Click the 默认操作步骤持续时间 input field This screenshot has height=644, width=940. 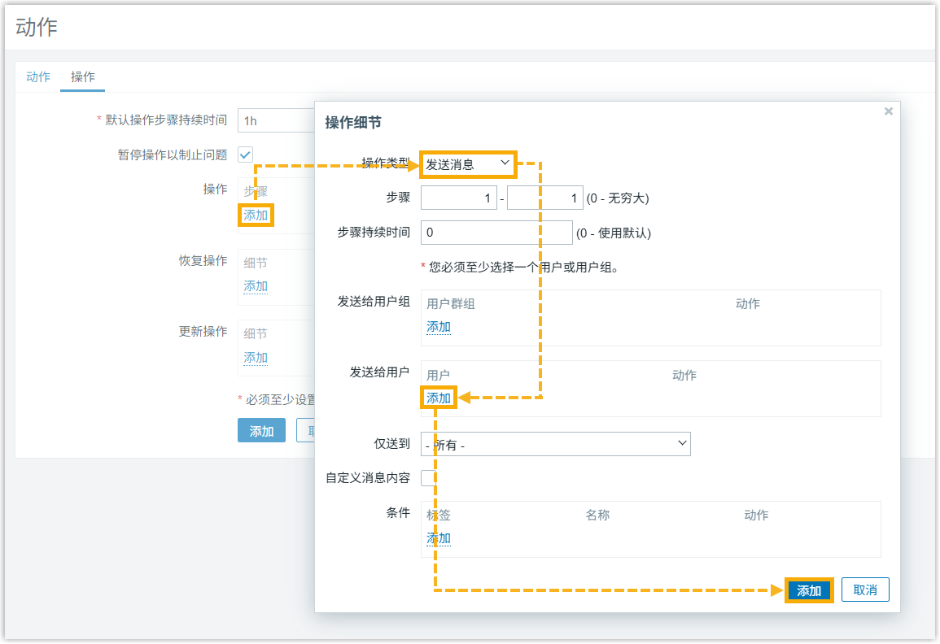point(277,120)
